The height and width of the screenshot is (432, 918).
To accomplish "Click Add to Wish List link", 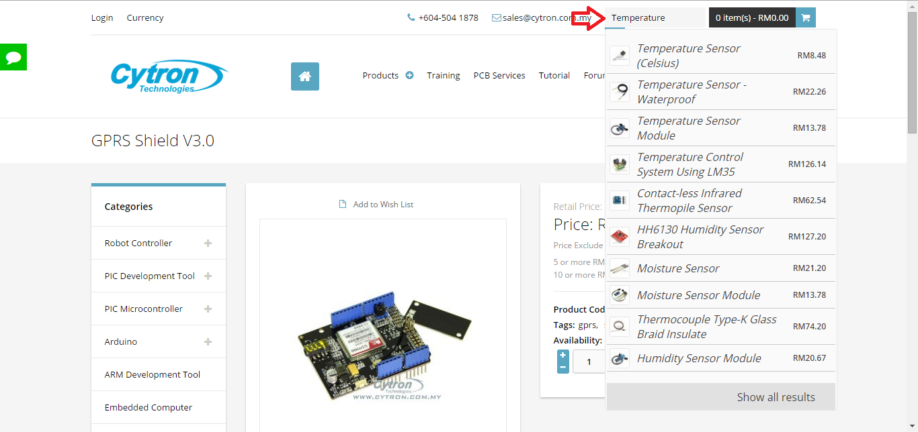I will (x=383, y=205).
